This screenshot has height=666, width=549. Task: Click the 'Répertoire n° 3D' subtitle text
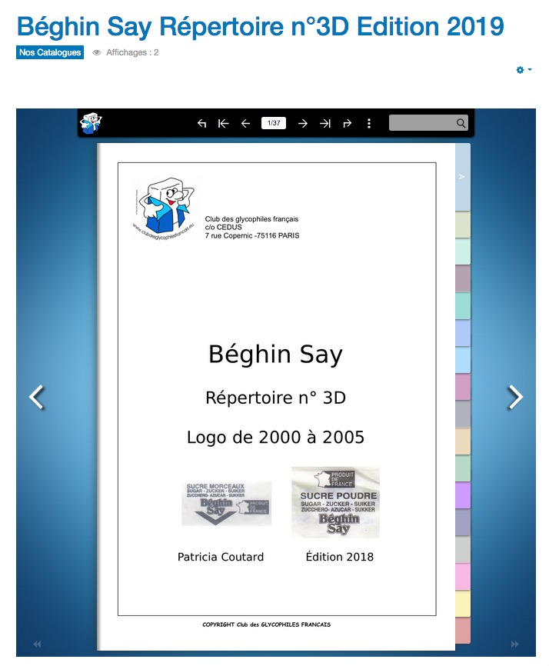pos(275,398)
